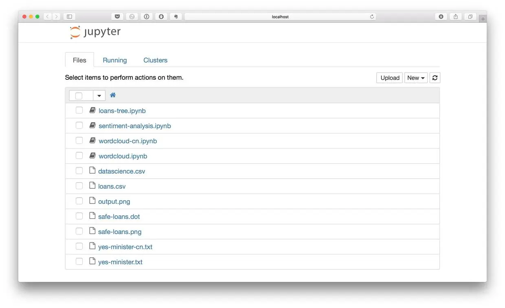The image size is (505, 308).
Task: Click file icon beside safe-loans.png
Action: (92, 231)
